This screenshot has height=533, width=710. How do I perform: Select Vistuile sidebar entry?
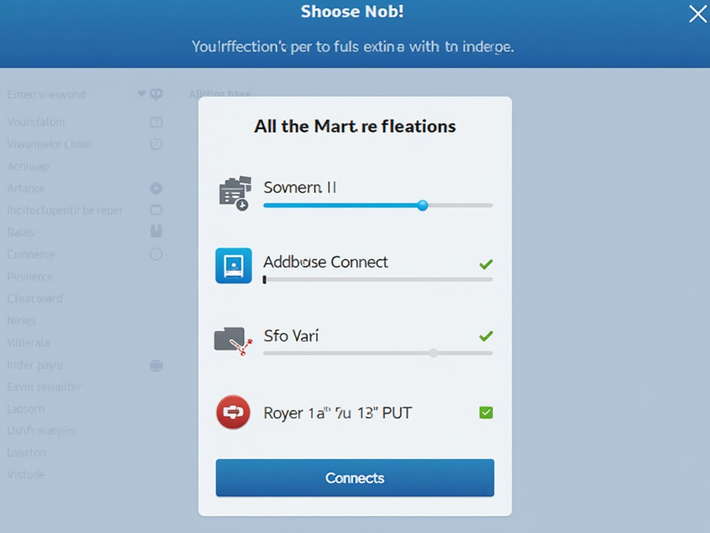[26, 475]
